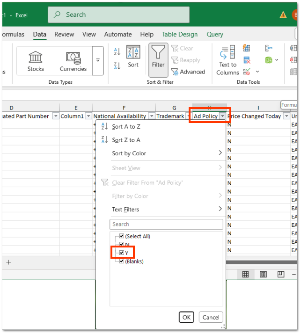Switch to Page Break Preview
Screen dimensions: 301x334
pyautogui.click(x=281, y=274)
